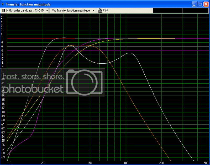Click the 50 Hz frequency axis label
This screenshot has height=165, width=210.
pos(90,163)
